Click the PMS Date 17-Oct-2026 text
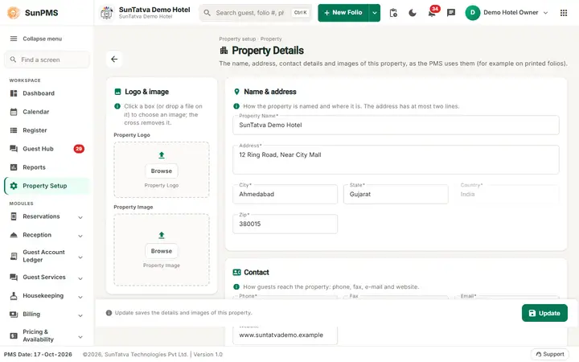Image resolution: width=579 pixels, height=362 pixels. 38,354
